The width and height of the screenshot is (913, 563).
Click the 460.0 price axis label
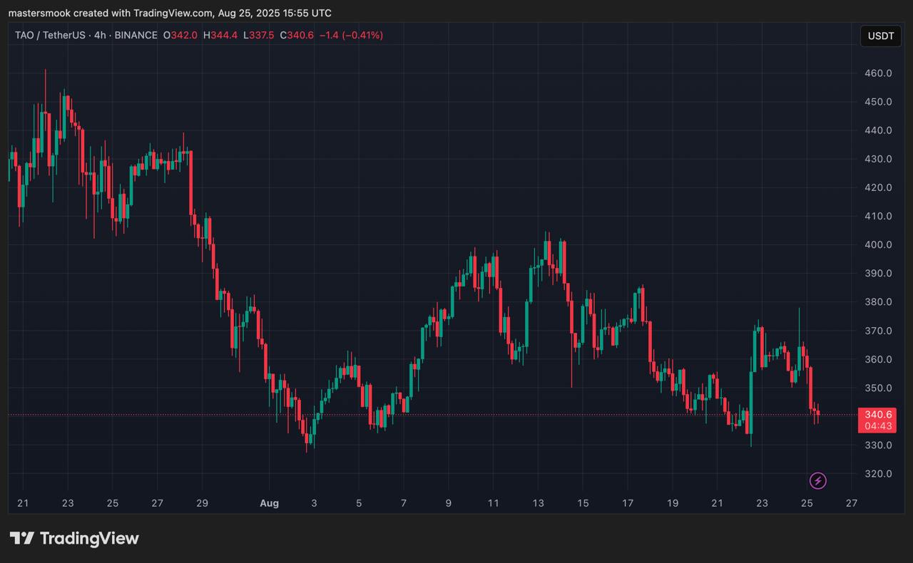(x=878, y=73)
